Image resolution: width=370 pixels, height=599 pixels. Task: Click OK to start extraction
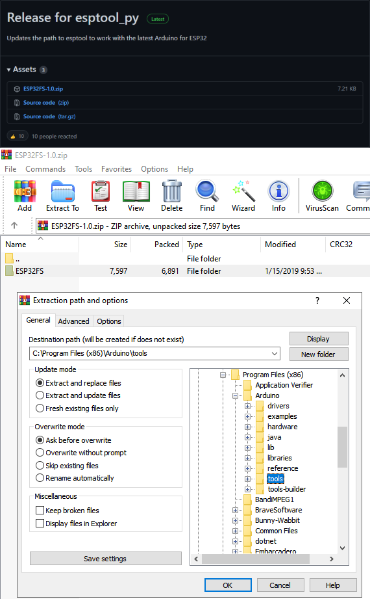pyautogui.click(x=228, y=585)
